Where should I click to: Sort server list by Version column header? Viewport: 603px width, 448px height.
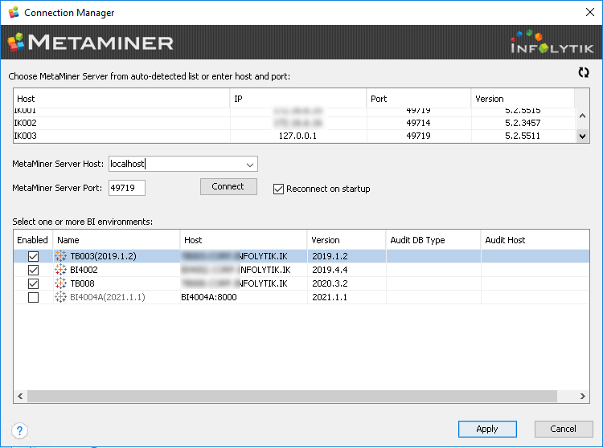[523, 99]
